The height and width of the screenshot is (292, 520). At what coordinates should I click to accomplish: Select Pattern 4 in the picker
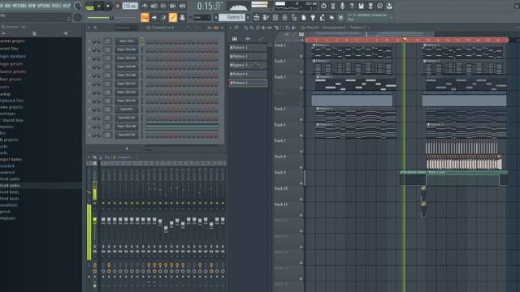pos(248,74)
